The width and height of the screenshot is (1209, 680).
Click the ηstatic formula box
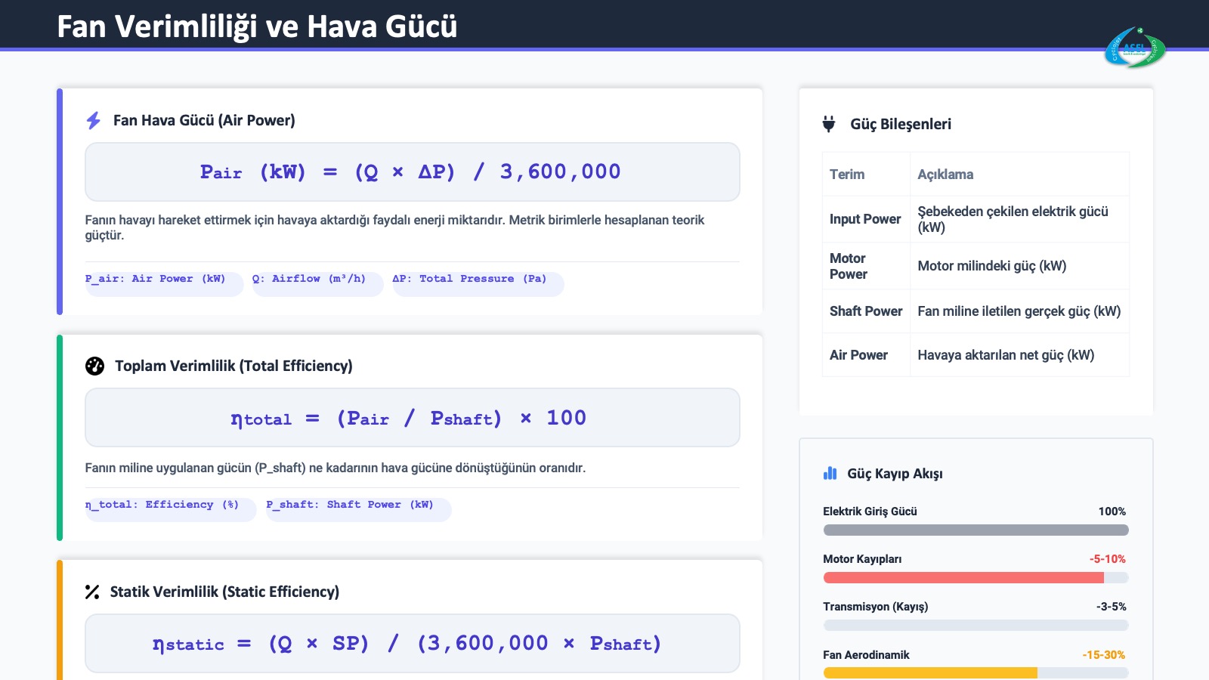coord(412,644)
